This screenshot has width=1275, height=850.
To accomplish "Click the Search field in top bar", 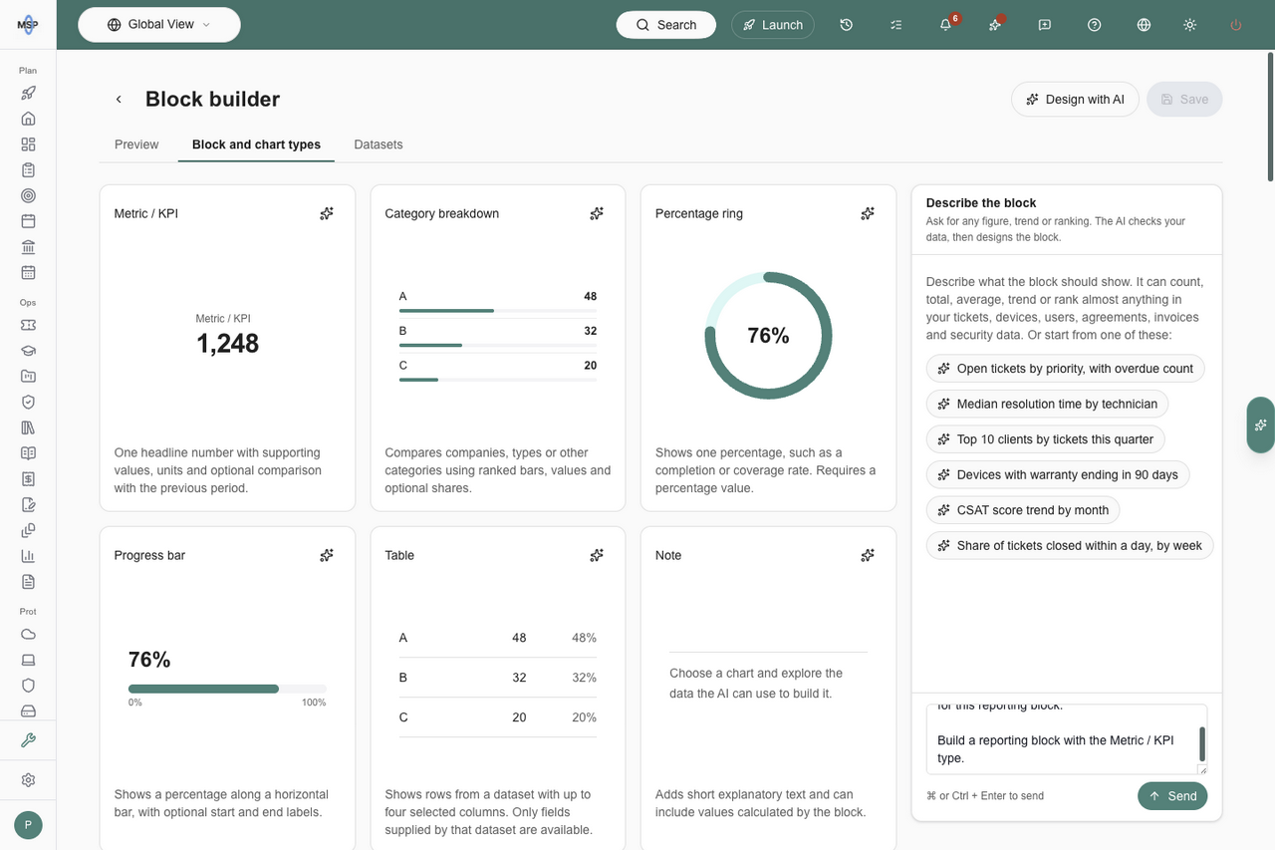I will [x=666, y=25].
